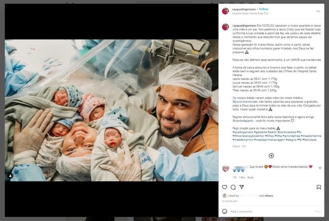Save post with bookmark icon
This screenshot has height=221, width=329.
(x=319, y=187)
